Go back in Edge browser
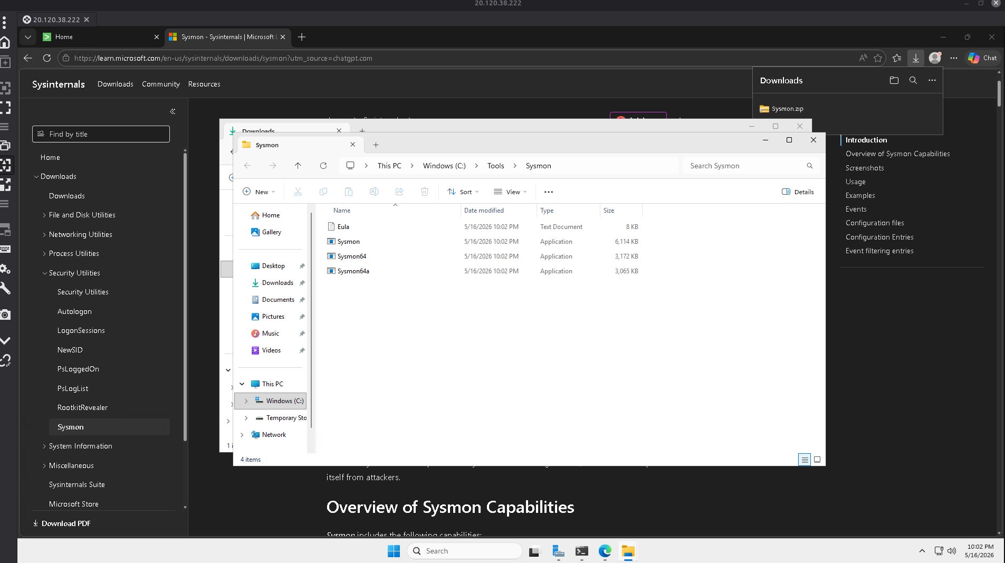1005x563 pixels. (x=28, y=58)
